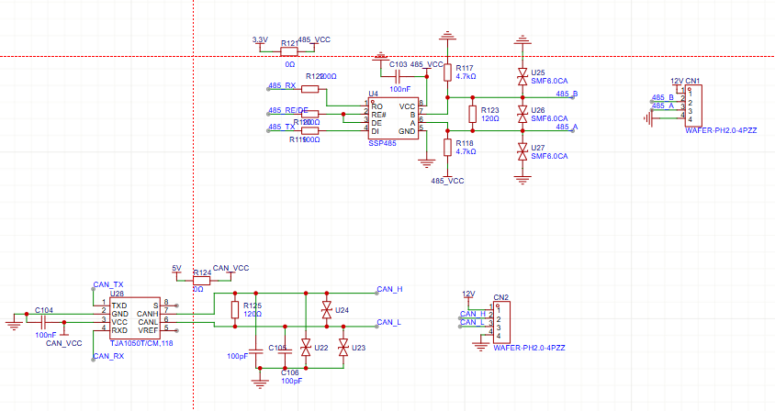775x411 pixels.
Task: Select the ground symbol below U27
Action: (522, 180)
